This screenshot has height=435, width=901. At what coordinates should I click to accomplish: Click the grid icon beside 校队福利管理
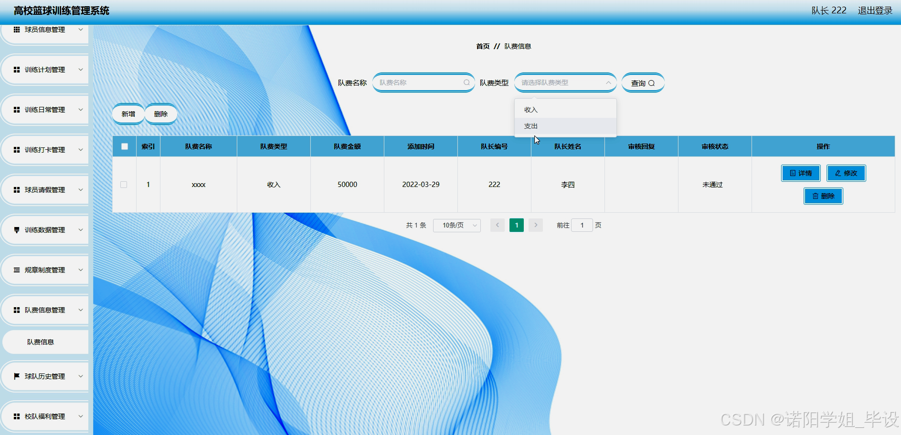17,416
